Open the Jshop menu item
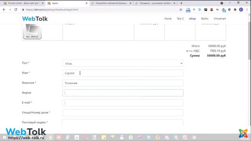251x141 pixels. pyautogui.click(x=192, y=18)
